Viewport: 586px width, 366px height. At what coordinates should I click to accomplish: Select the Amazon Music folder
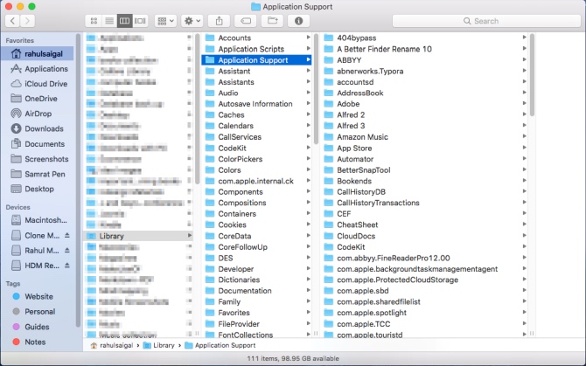pyautogui.click(x=362, y=136)
